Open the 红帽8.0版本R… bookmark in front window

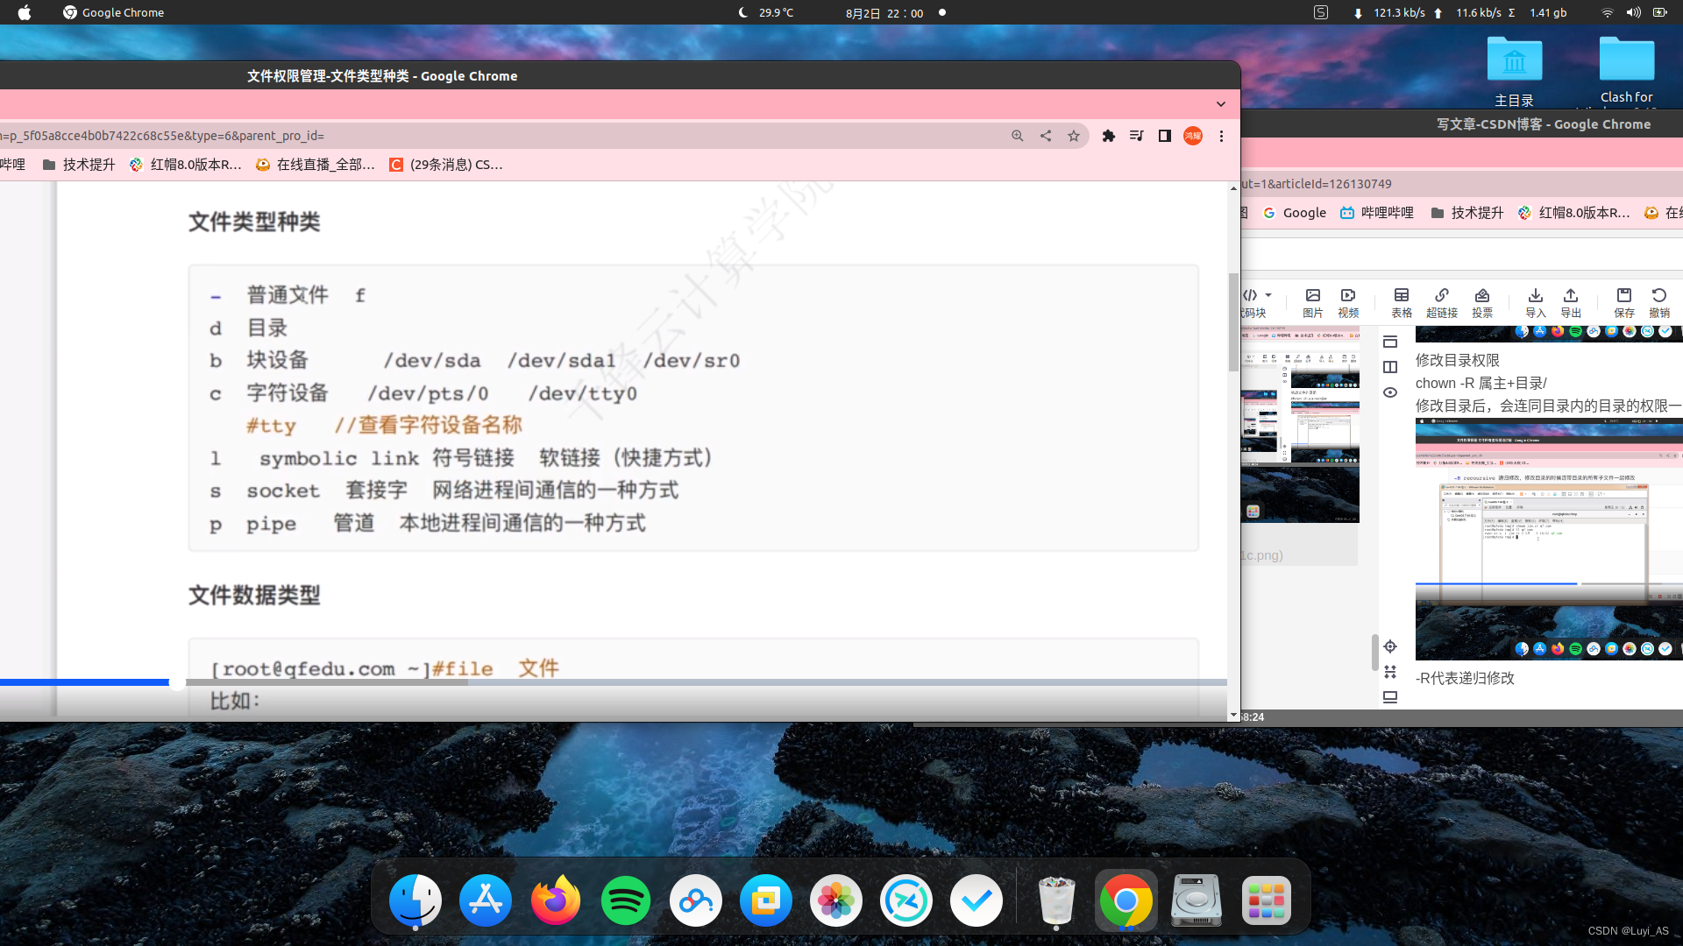pyautogui.click(x=185, y=165)
